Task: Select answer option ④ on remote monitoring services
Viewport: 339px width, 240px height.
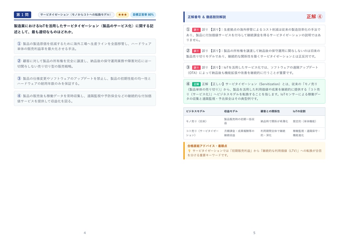Action: [85, 99]
